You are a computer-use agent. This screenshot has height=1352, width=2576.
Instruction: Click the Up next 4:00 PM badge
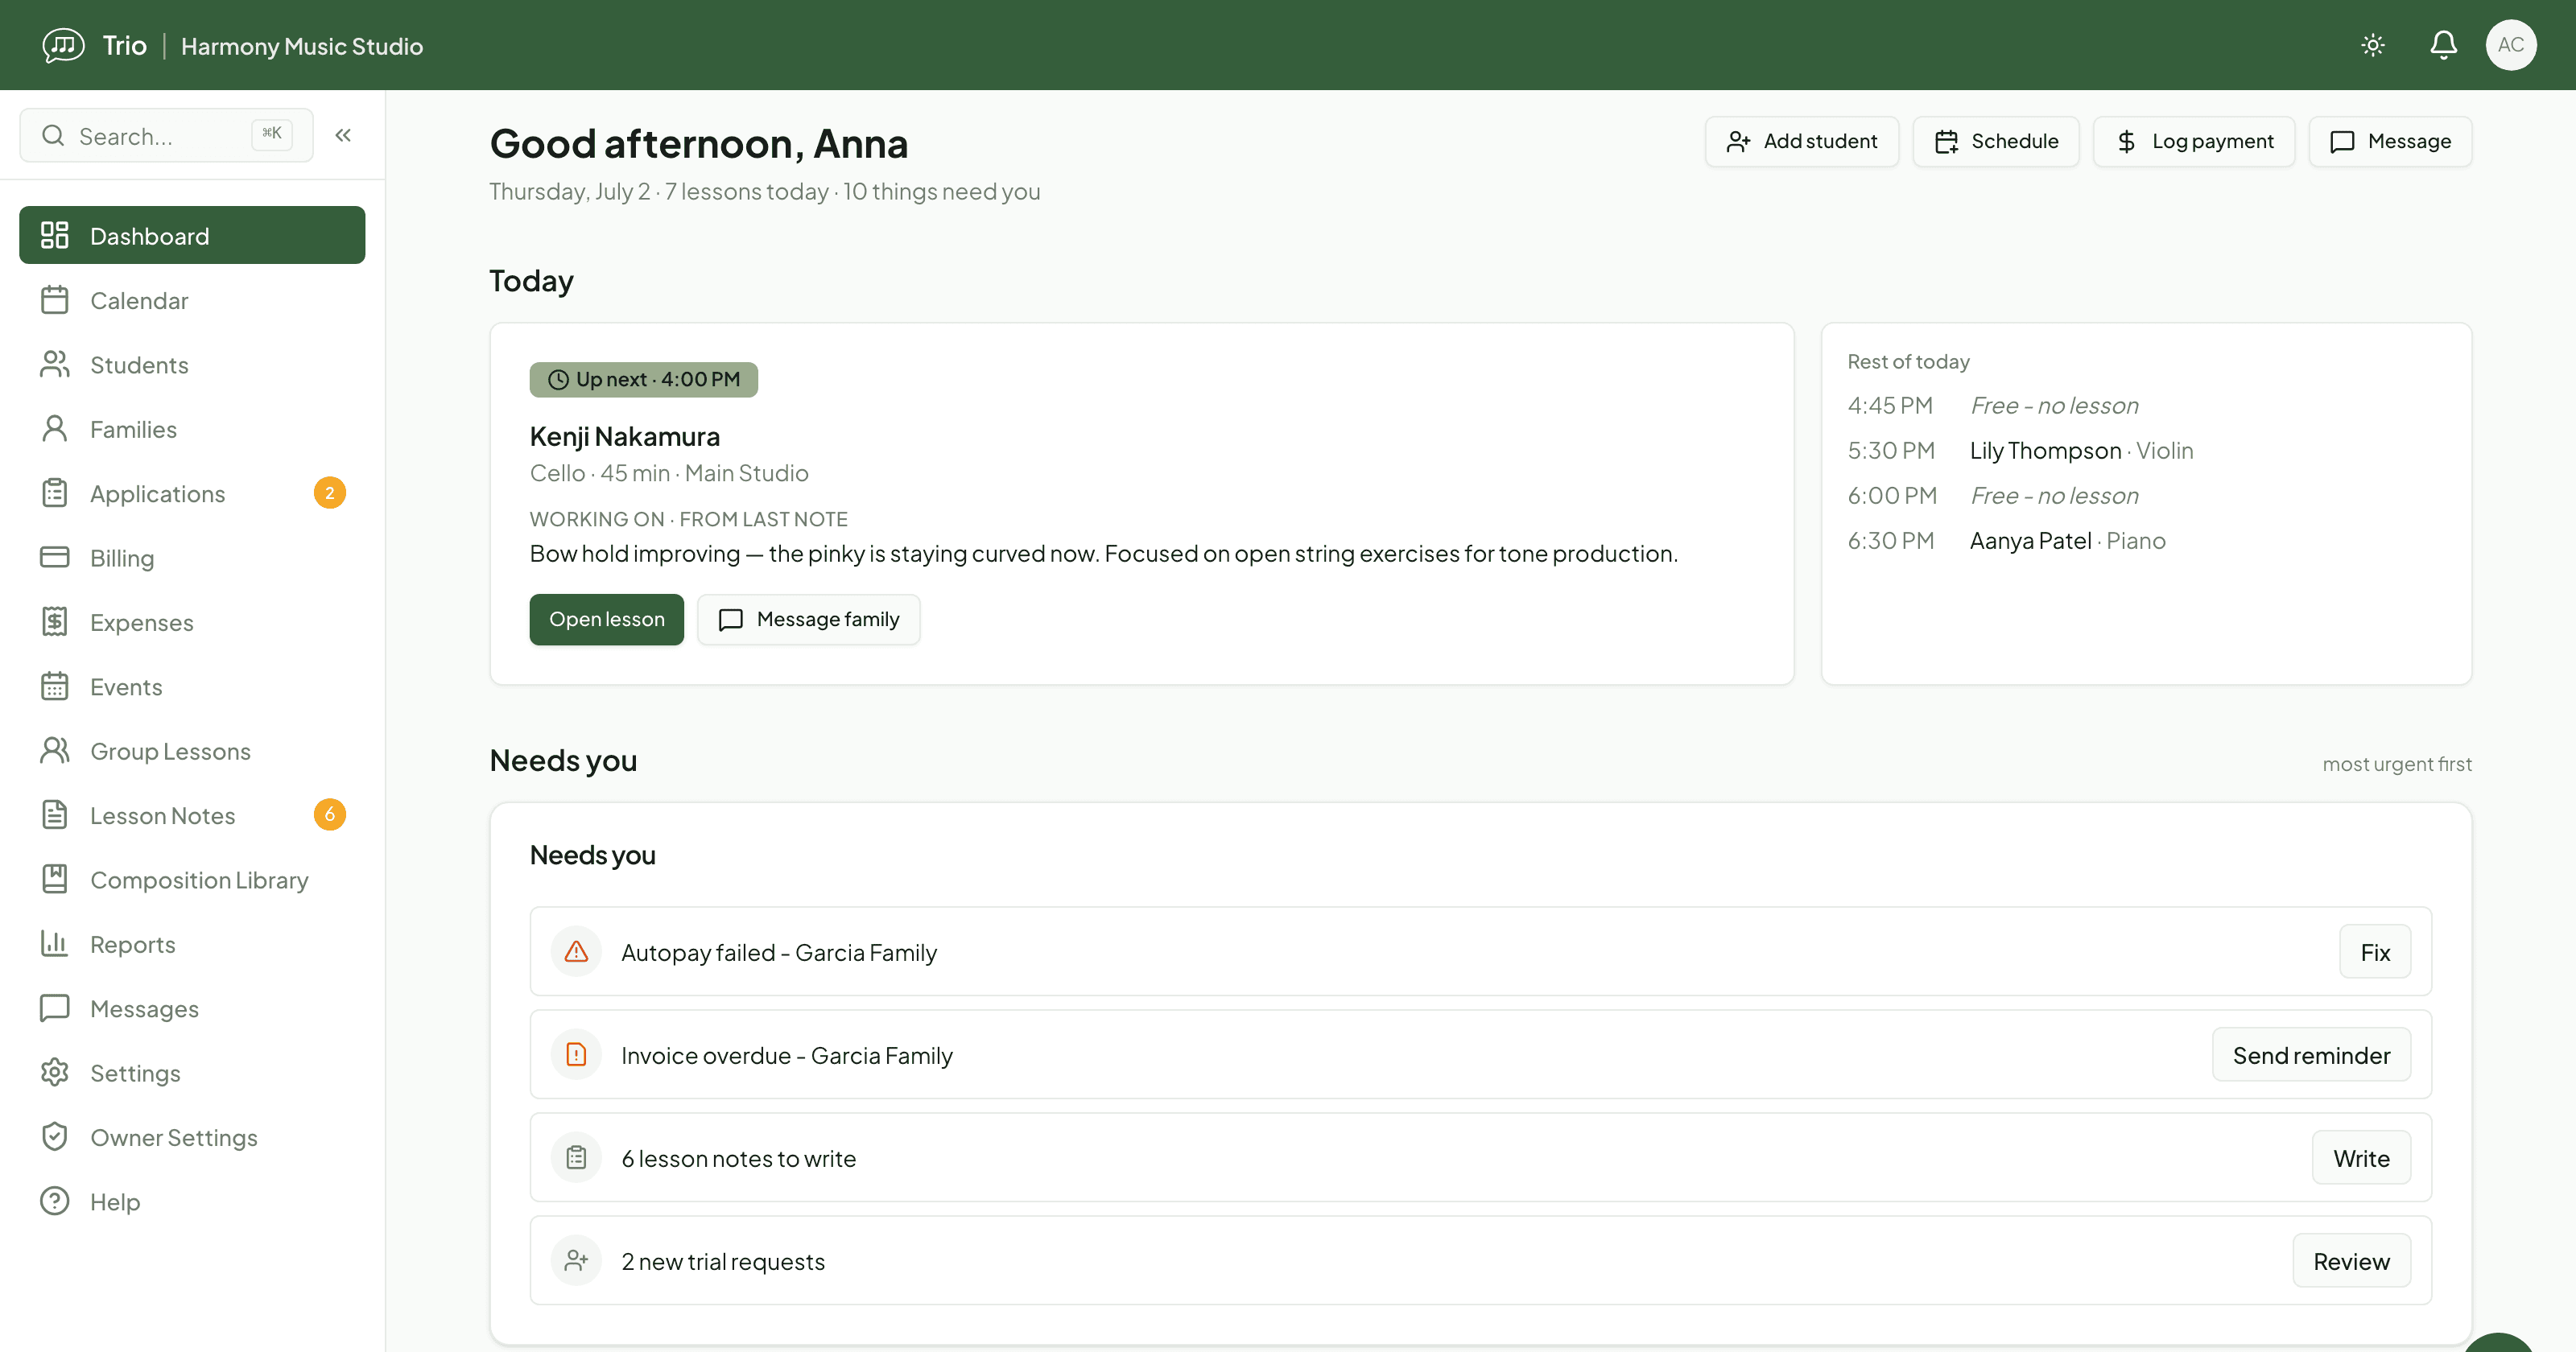[644, 379]
